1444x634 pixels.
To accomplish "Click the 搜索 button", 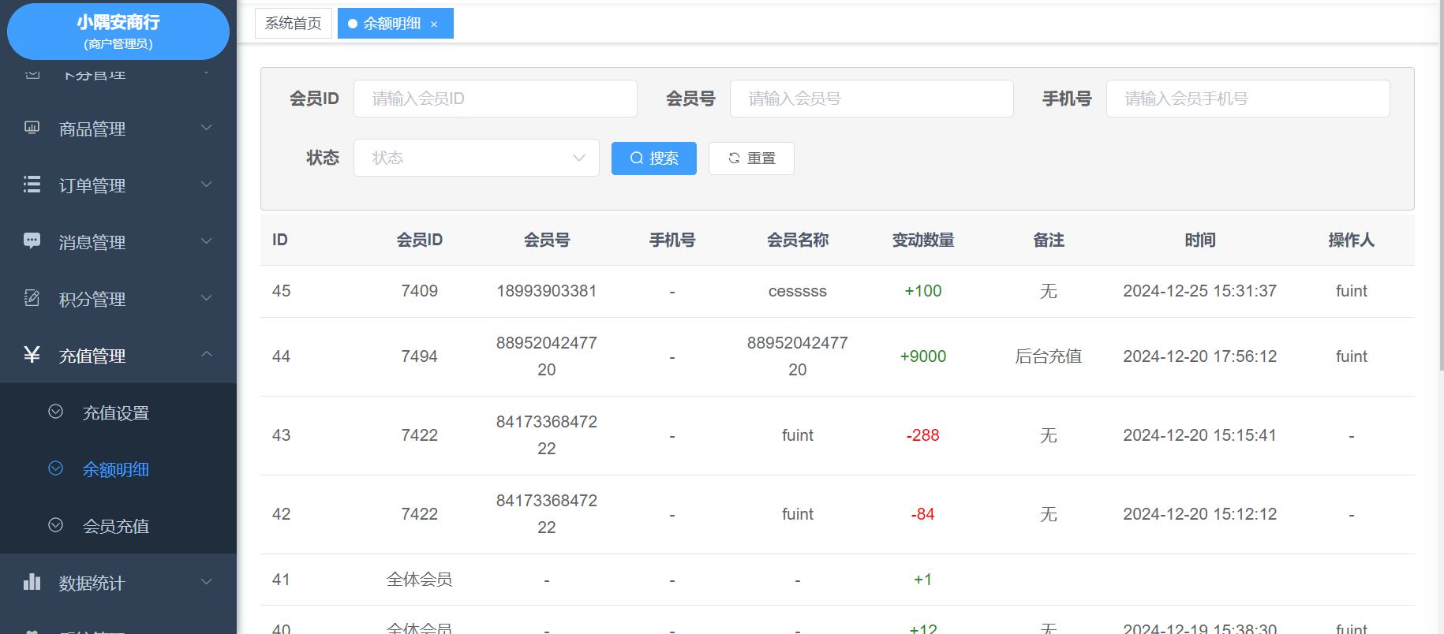I will pos(653,158).
